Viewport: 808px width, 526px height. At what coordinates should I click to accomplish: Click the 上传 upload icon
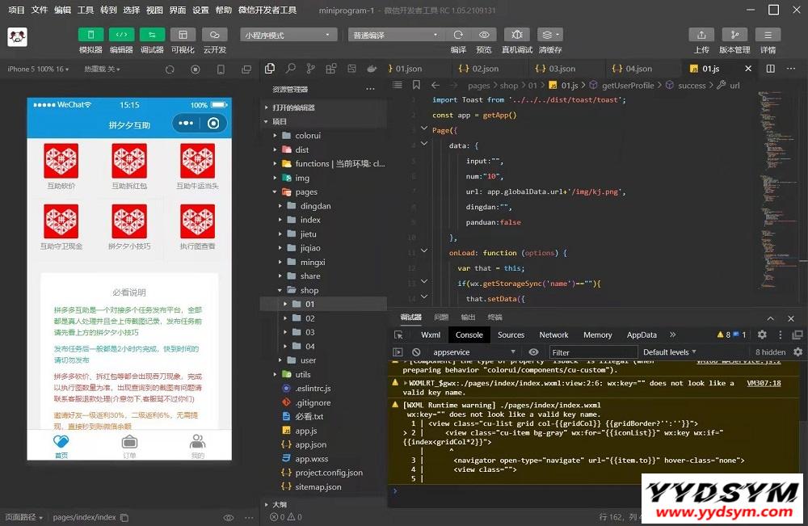(701, 35)
